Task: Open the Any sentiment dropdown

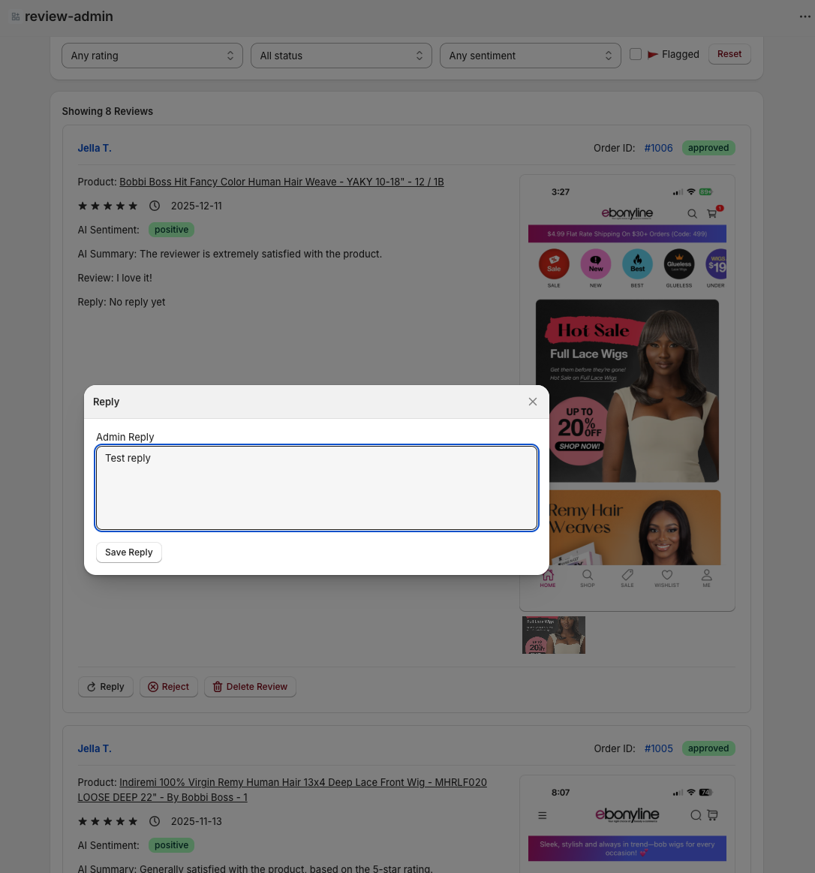Action: point(531,56)
